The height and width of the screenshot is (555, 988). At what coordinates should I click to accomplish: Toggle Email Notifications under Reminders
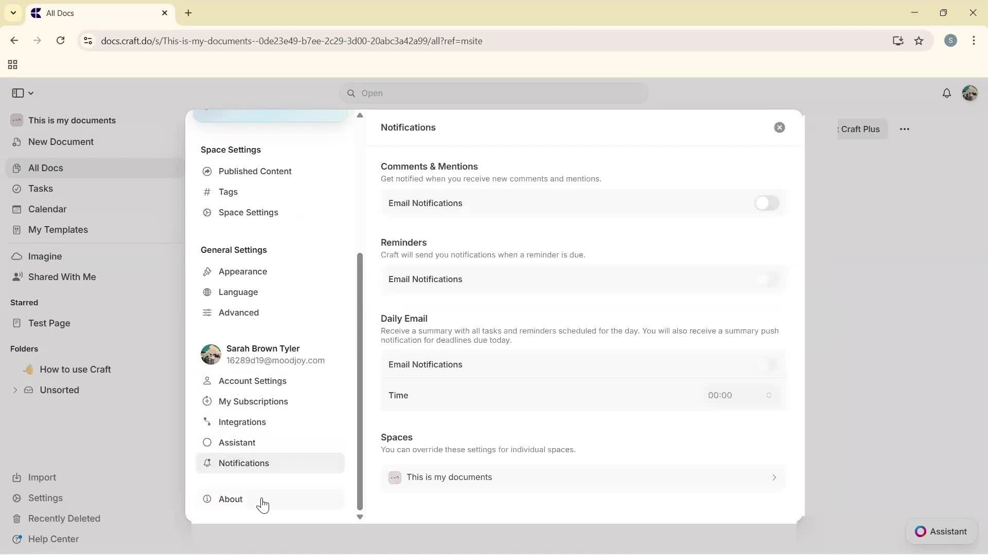click(766, 280)
